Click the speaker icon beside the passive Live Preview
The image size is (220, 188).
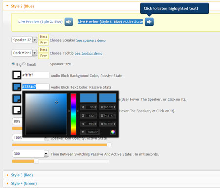tap(68, 22)
